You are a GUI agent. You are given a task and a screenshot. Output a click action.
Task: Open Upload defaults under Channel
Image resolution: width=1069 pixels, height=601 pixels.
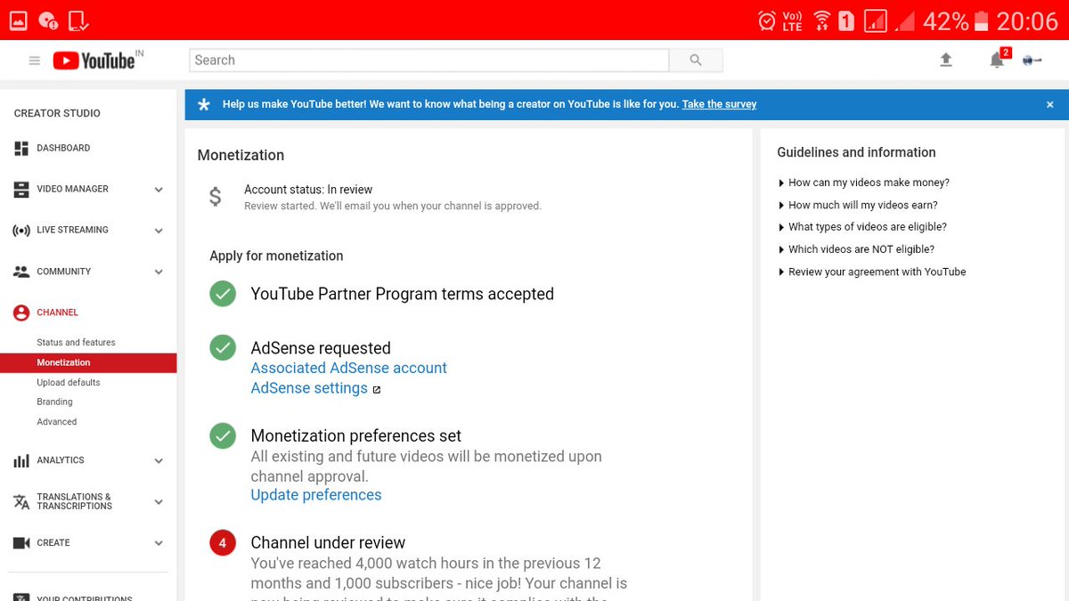(x=69, y=383)
